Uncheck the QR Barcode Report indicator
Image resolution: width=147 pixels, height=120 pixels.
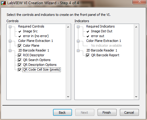pos(88,55)
